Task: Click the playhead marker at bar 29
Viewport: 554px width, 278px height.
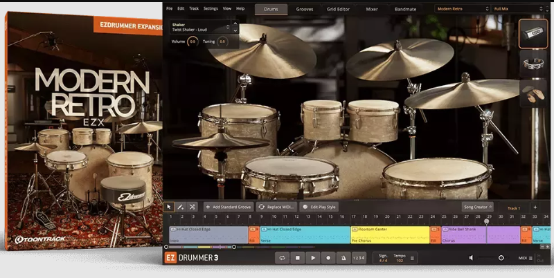Action: point(487,221)
